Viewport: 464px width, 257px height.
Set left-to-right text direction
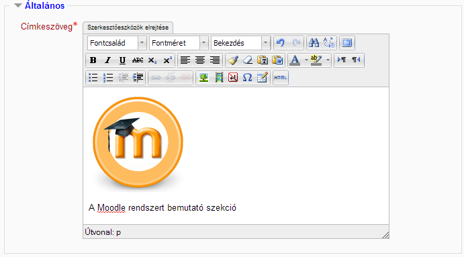(x=342, y=60)
